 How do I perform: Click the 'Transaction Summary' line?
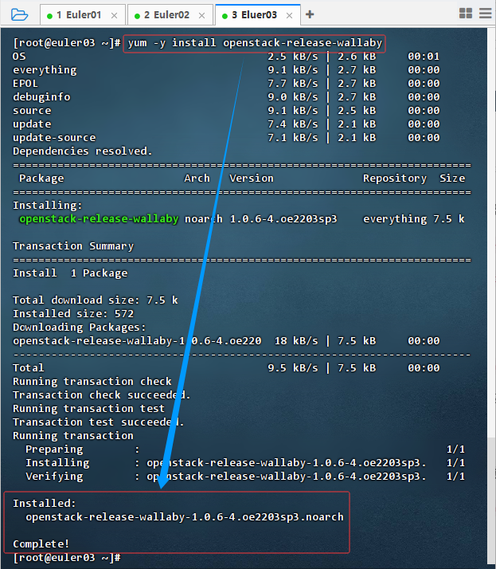[x=73, y=246]
